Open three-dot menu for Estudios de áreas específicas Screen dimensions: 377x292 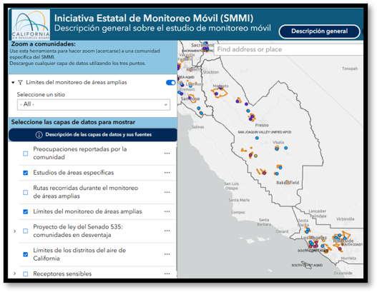tap(167, 173)
